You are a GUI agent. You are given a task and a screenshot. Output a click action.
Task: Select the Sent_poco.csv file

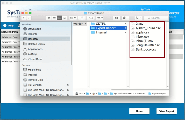[x=144, y=49]
